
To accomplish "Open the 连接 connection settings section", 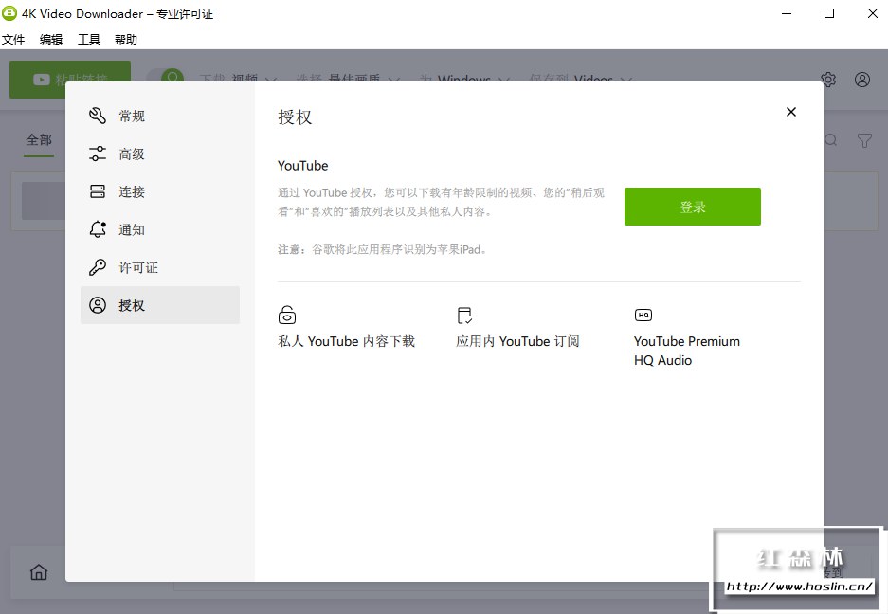I will point(160,192).
